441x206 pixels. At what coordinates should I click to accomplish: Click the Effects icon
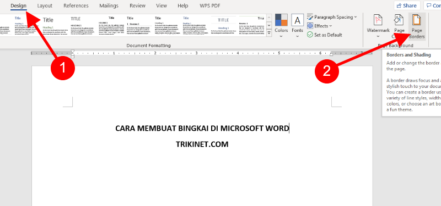[310, 26]
